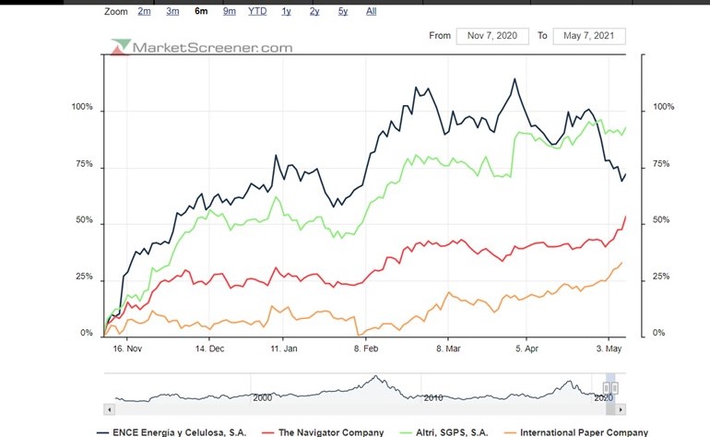Viewport: 710px width, 437px height.
Task: Select the 6m zoom range
Action: tap(201, 11)
